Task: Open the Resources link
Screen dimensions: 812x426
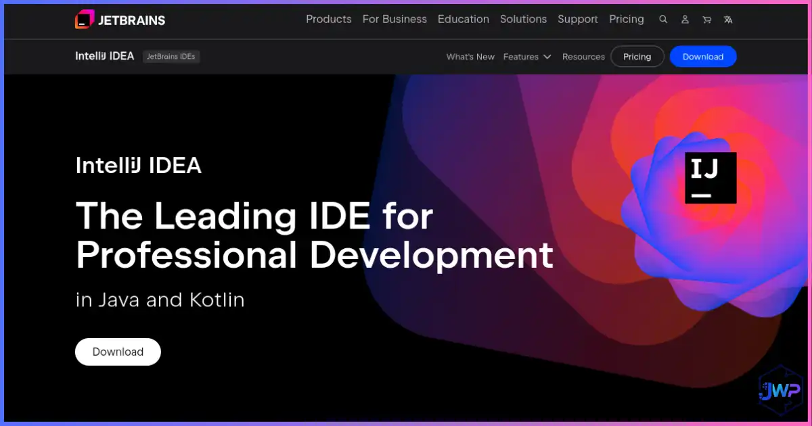Action: 583,57
